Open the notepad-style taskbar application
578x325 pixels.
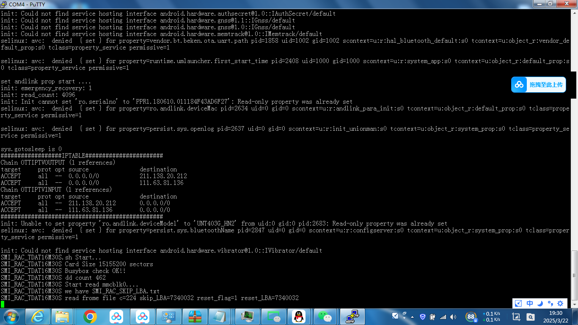pos(221,316)
